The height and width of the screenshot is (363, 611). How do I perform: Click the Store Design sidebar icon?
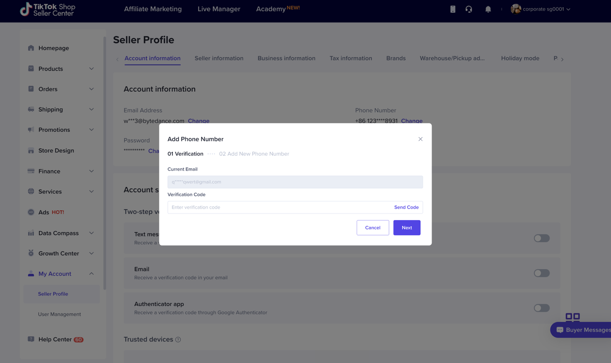tap(31, 150)
